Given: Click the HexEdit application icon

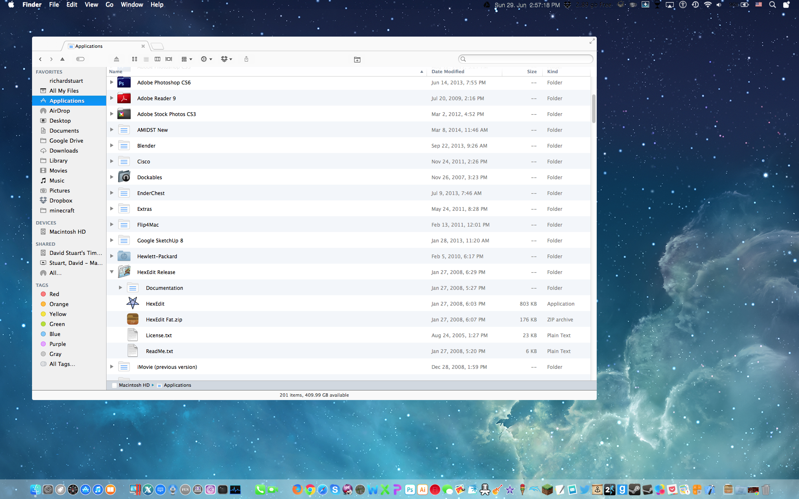Looking at the screenshot, I should [x=133, y=304].
